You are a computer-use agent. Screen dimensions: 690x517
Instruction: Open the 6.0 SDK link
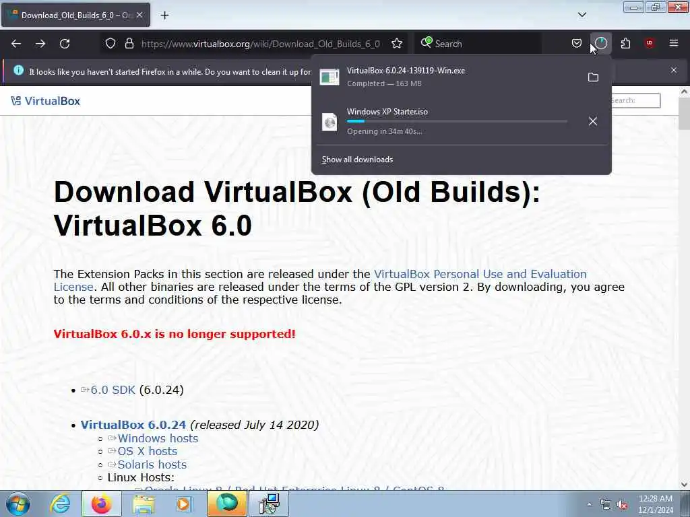(x=113, y=390)
